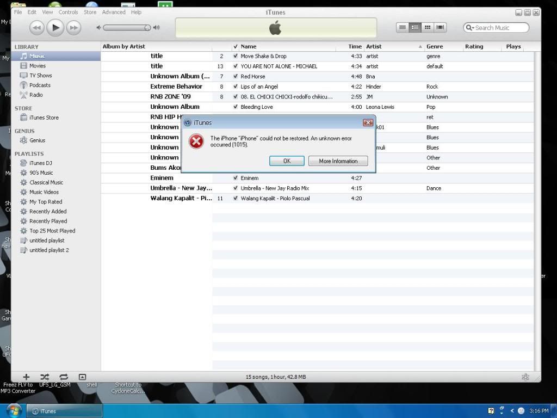Select the Top 25 Most Played playlist

point(56,231)
